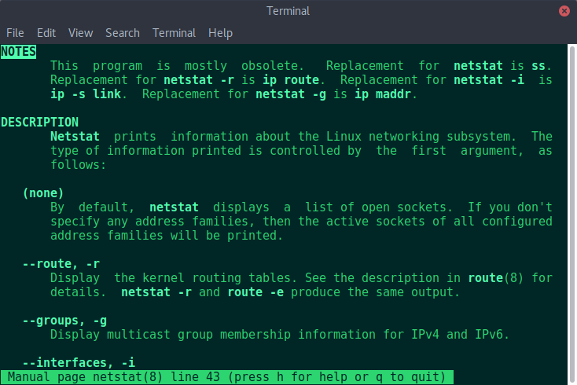Screen dimensions: 577x385
Task: Click the bold ip maddr text
Action: 383,94
